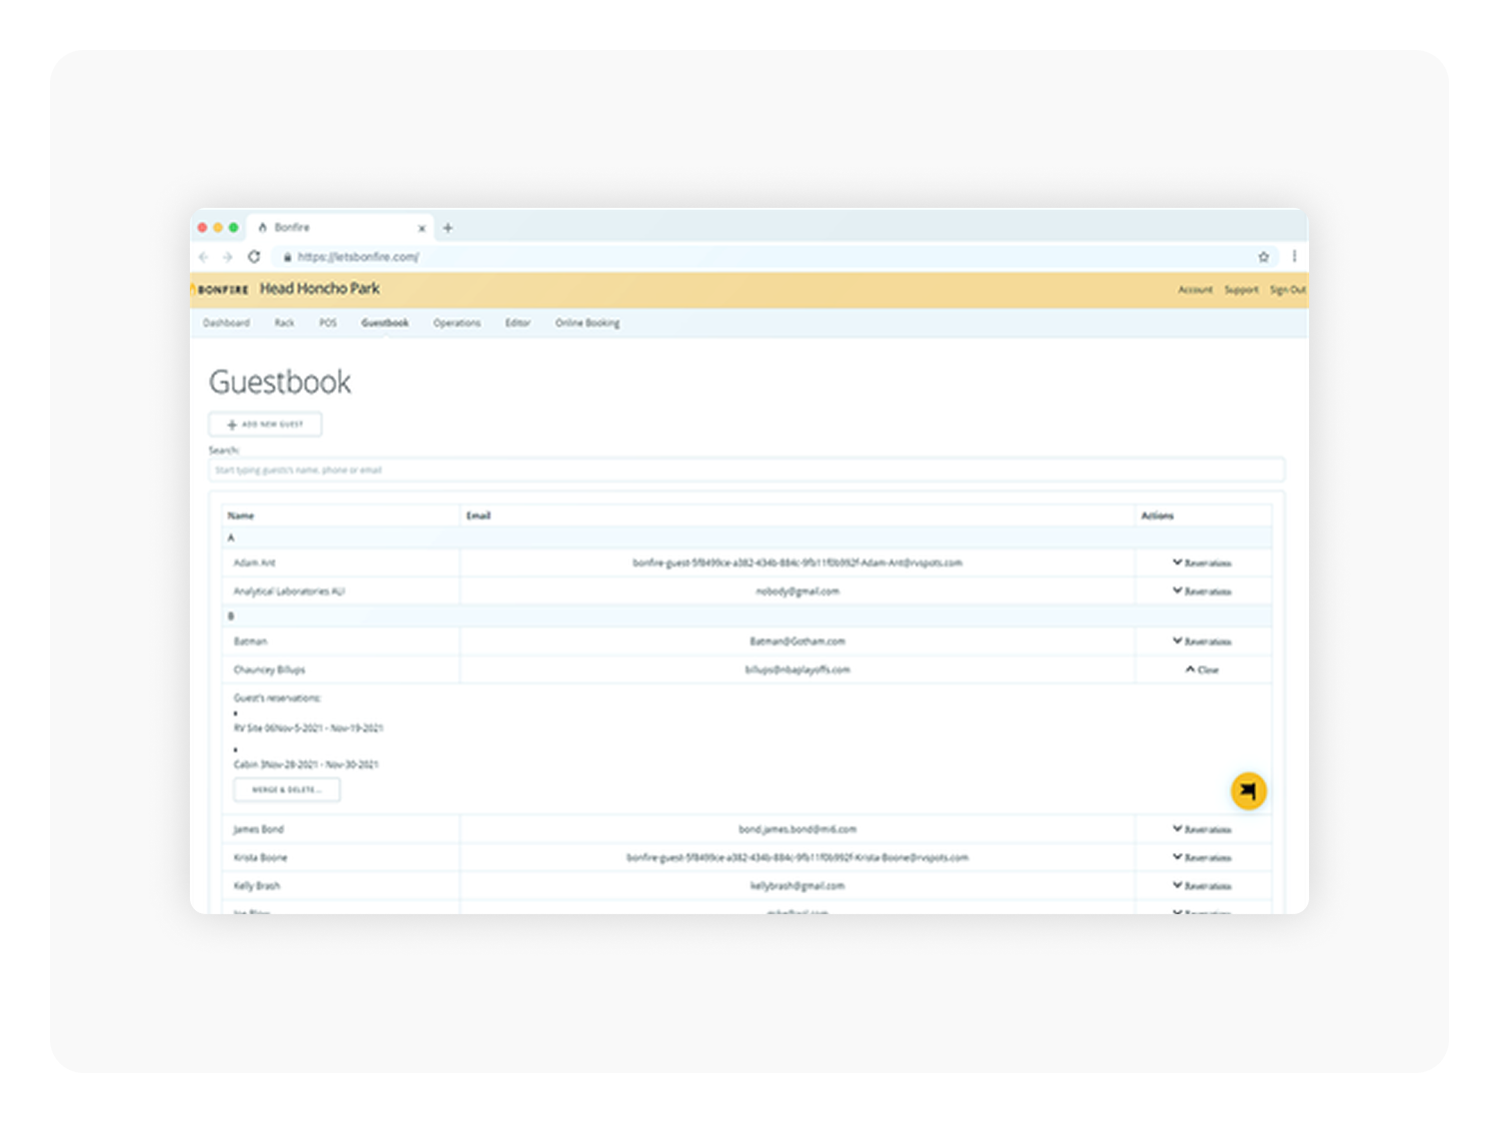1499x1123 pixels.
Task: Expand reservations for Adam Ant
Action: point(1202,563)
